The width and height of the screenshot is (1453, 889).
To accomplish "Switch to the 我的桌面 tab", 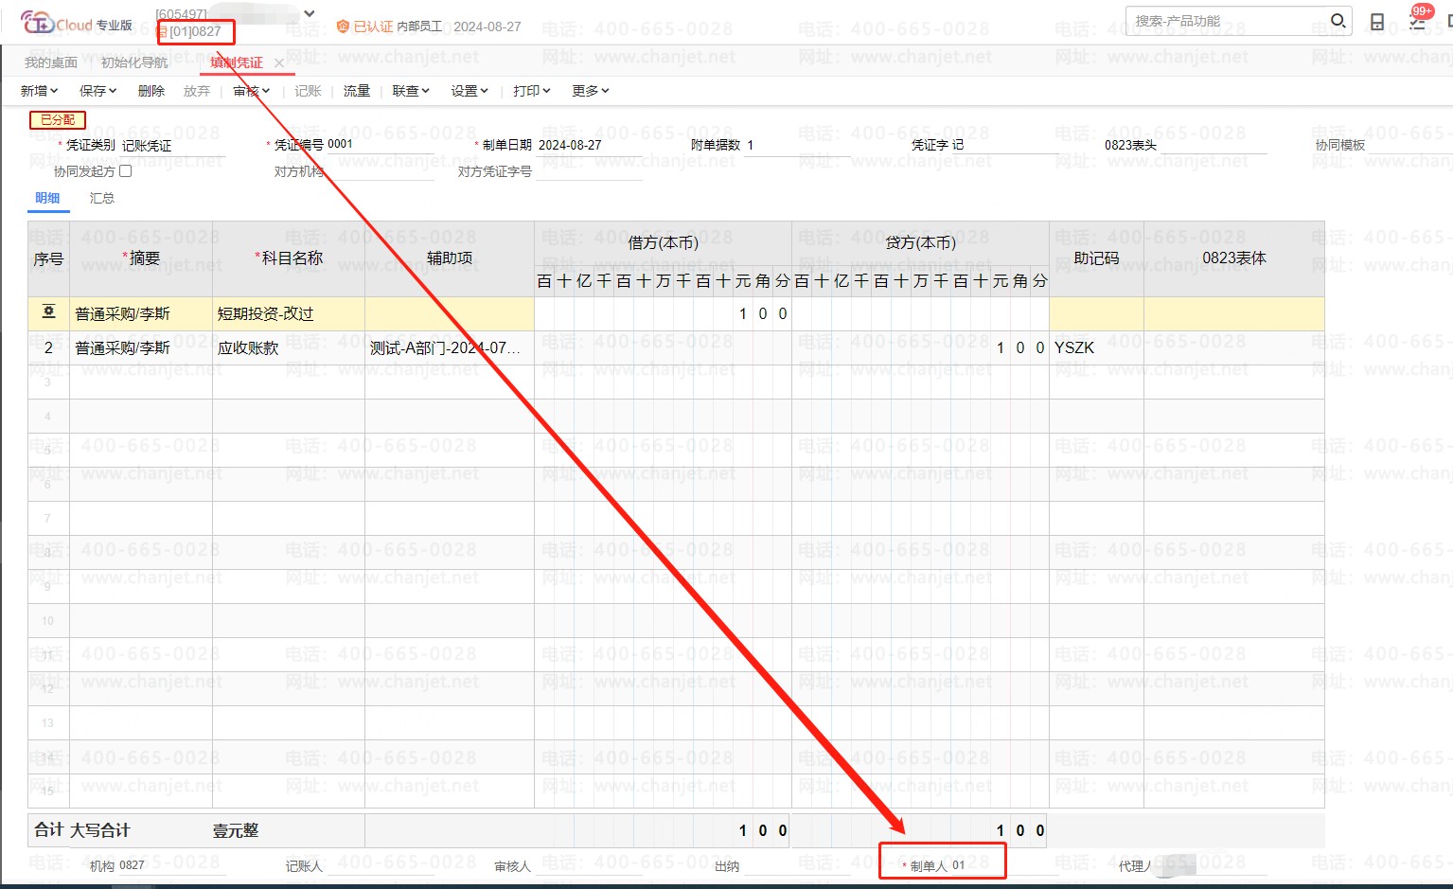I will click(x=51, y=62).
